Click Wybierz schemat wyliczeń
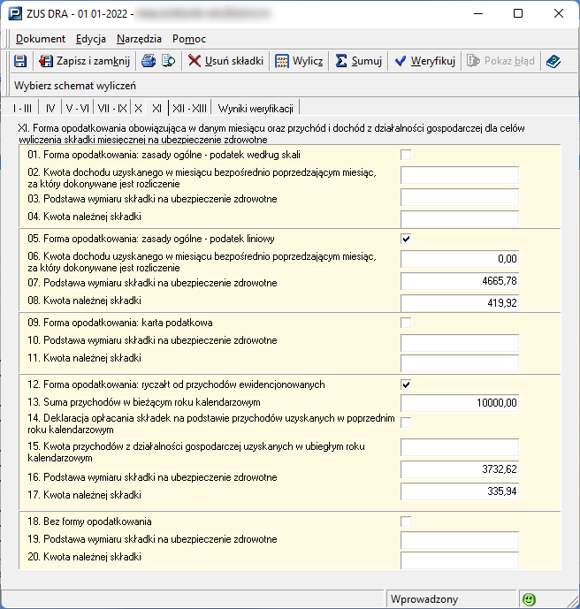580x609 pixels. pos(74,86)
